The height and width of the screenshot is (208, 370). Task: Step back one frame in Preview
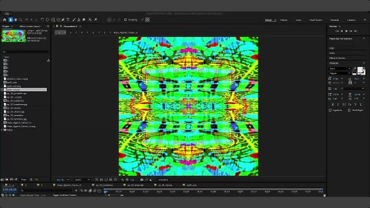tap(342, 31)
